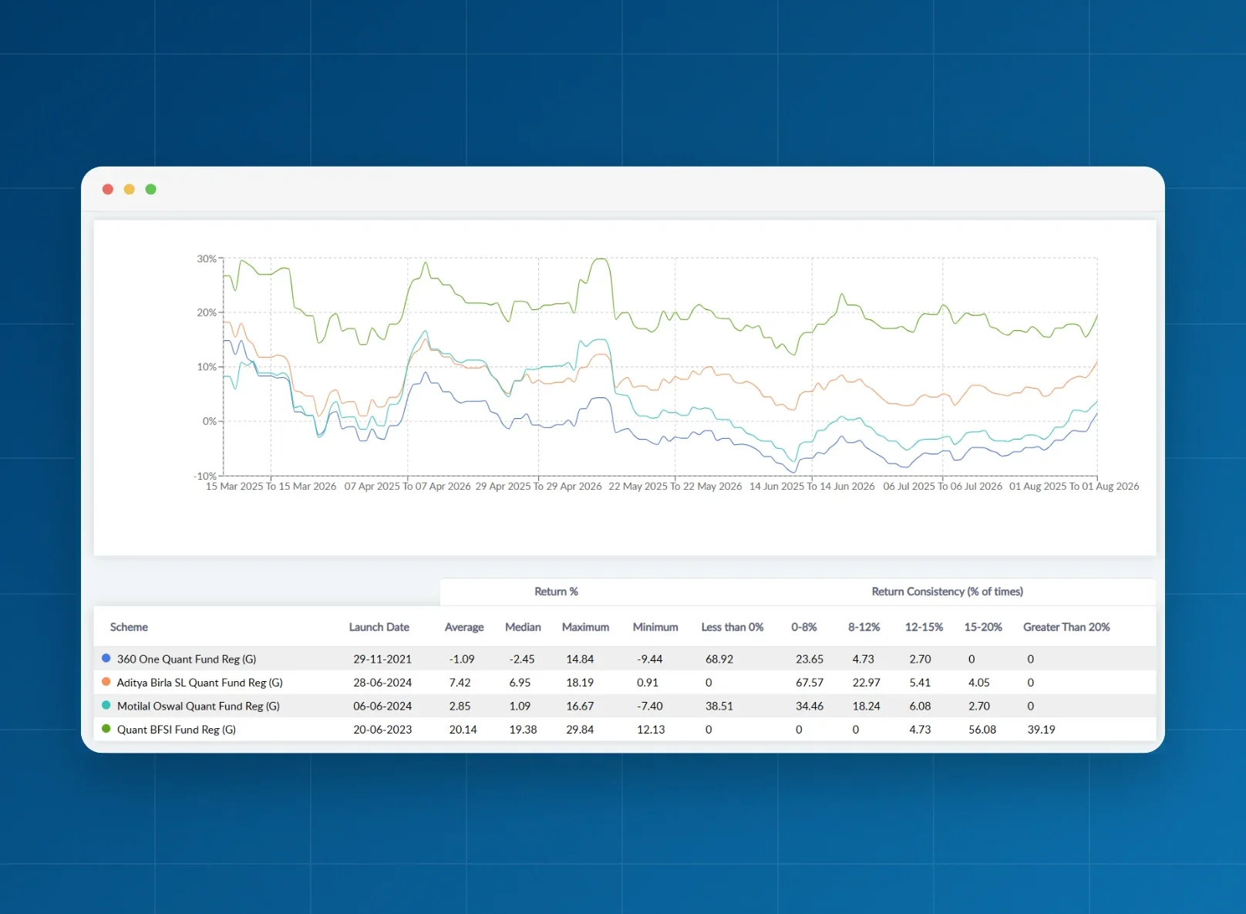Select the 0-8% column header

804,627
